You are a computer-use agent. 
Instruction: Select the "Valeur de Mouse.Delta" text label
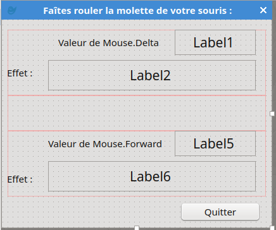(x=108, y=43)
